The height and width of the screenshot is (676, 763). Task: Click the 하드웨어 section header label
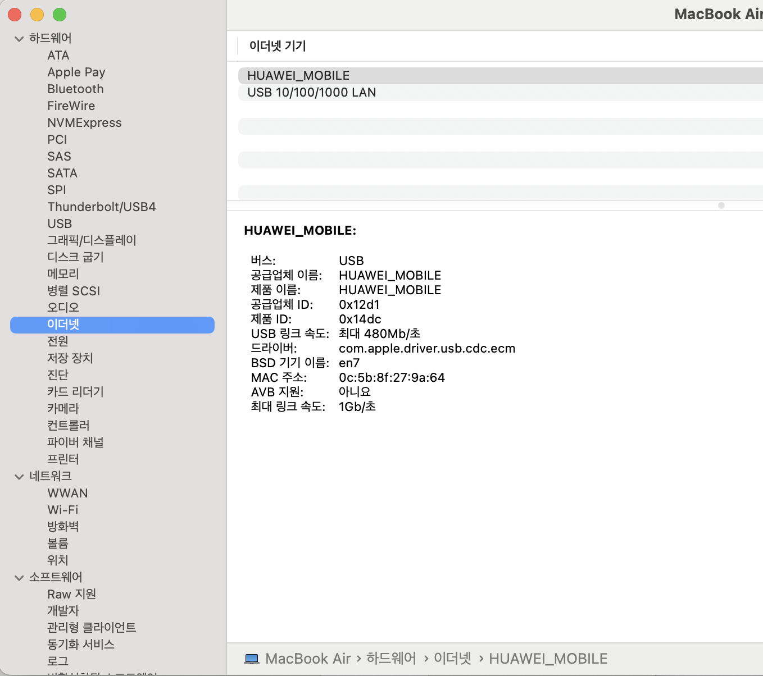pos(51,38)
